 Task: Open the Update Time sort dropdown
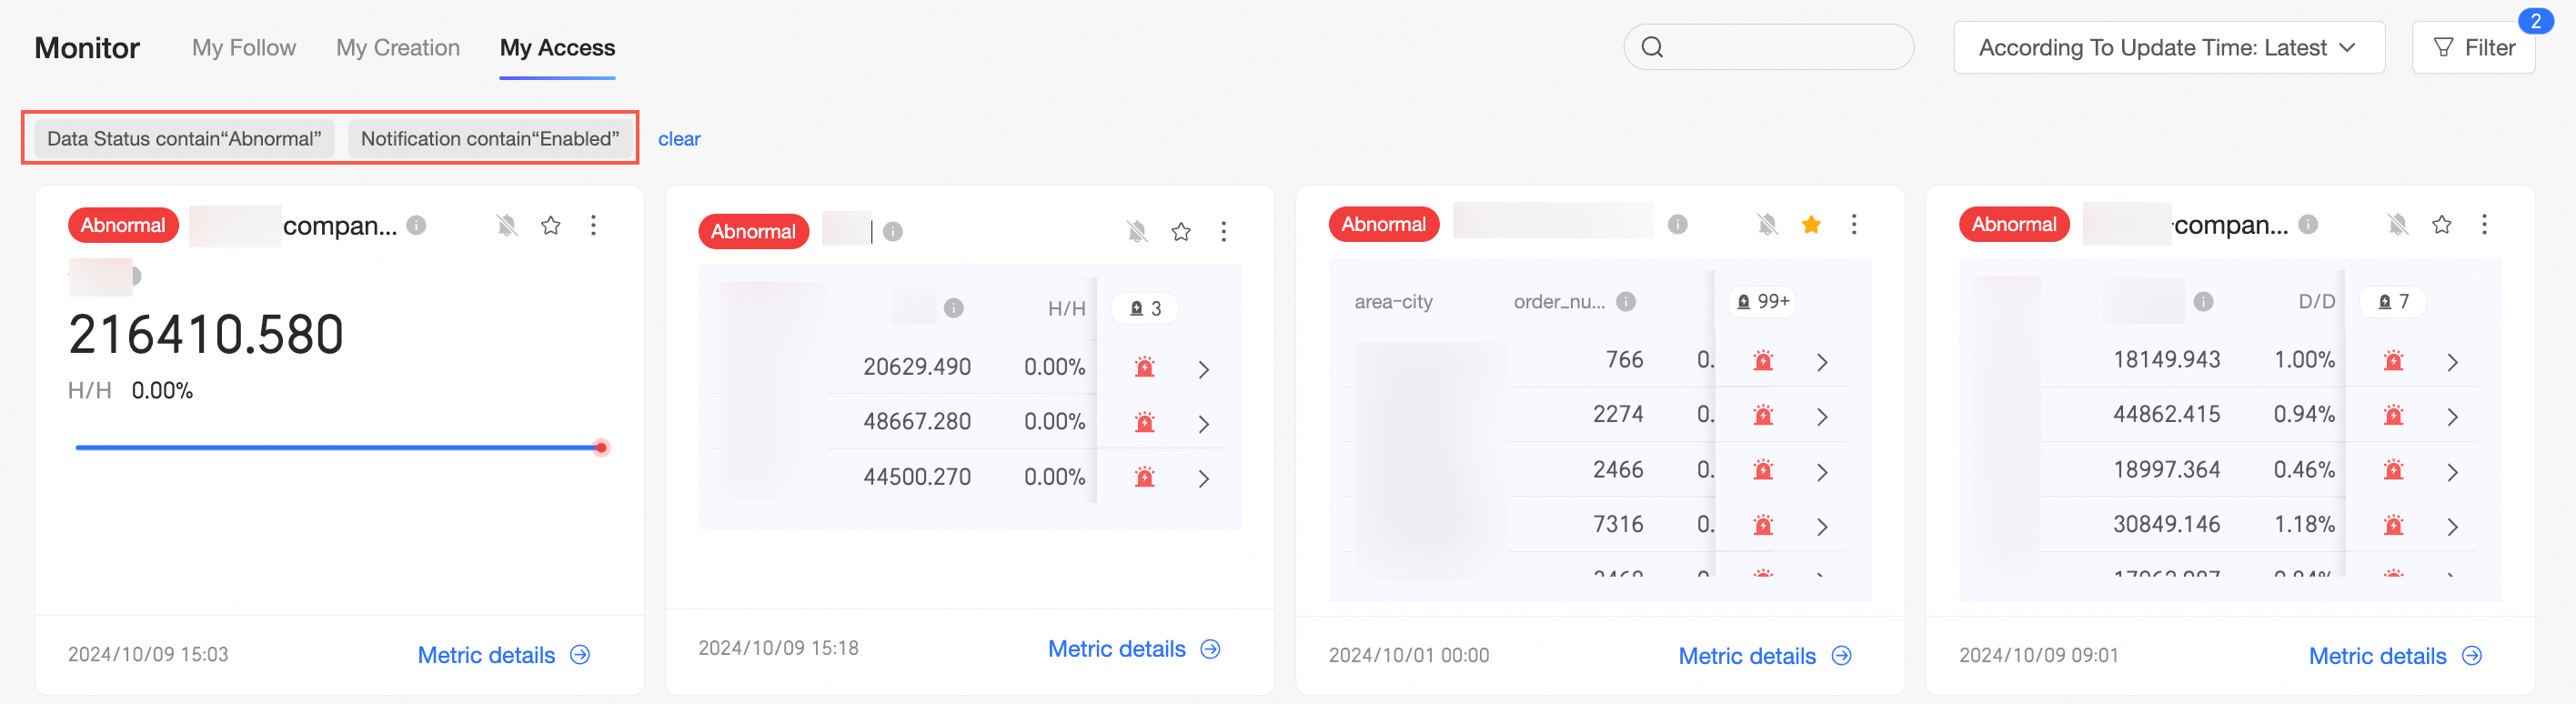[2168, 47]
